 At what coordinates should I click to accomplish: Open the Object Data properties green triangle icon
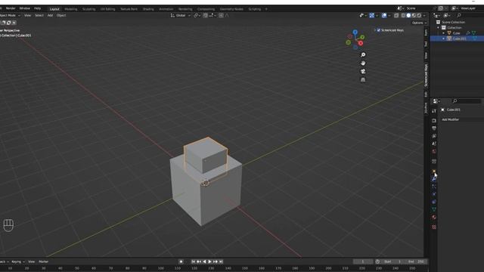[x=434, y=209]
